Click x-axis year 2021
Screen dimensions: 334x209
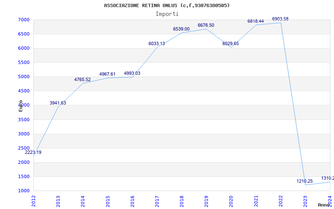[x=256, y=201]
